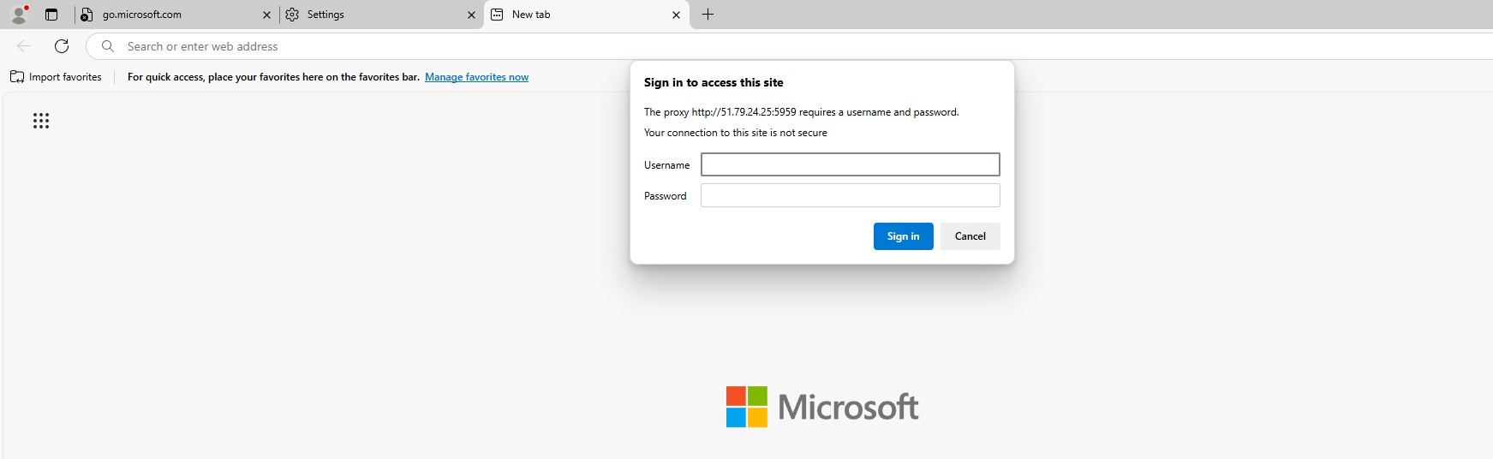The width and height of the screenshot is (1493, 459).
Task: Click the Import favorites icon
Action: [17, 77]
